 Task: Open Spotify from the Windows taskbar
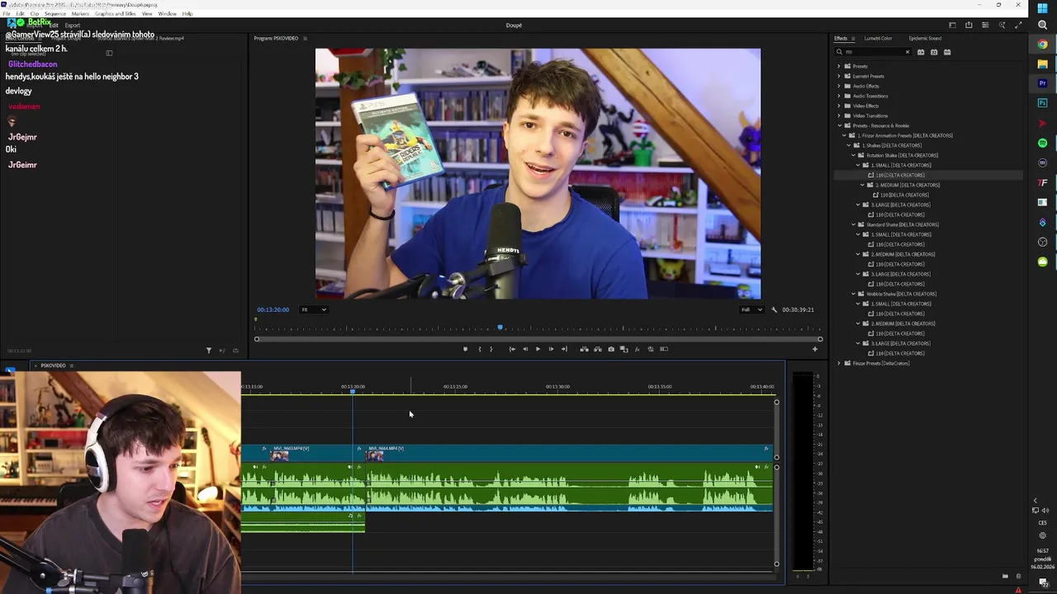(x=1042, y=143)
